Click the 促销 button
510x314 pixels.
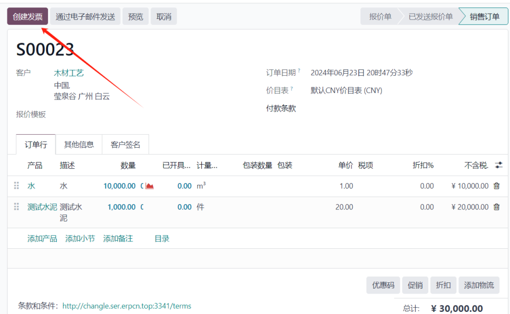pos(415,285)
